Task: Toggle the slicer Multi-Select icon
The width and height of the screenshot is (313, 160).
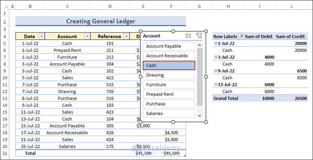Action: click(x=188, y=36)
